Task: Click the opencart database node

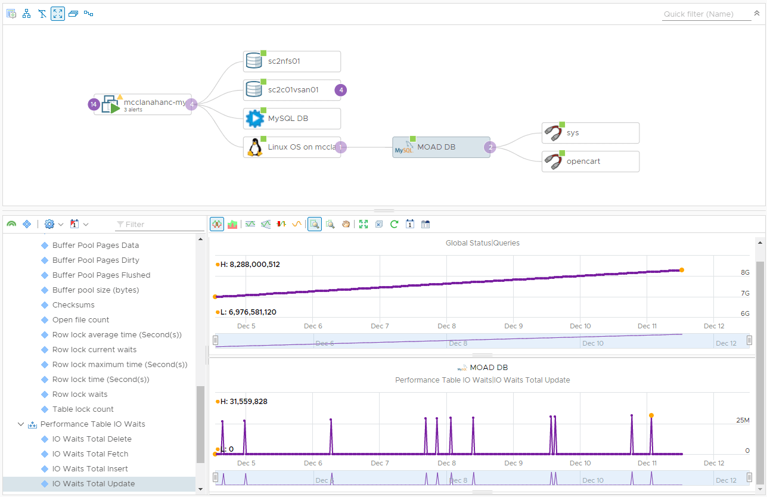Action: click(x=591, y=161)
